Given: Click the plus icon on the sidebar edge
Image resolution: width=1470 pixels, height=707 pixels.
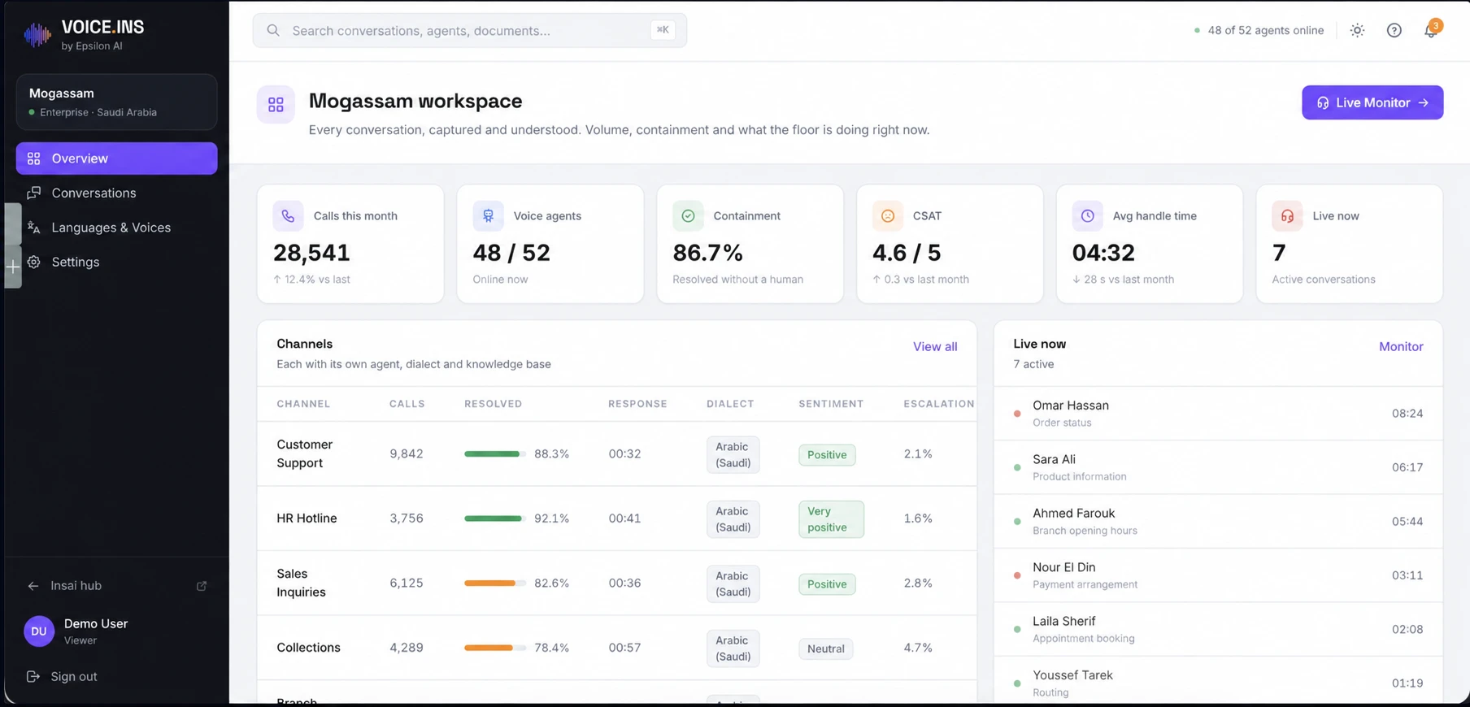Looking at the screenshot, I should coord(13,267).
